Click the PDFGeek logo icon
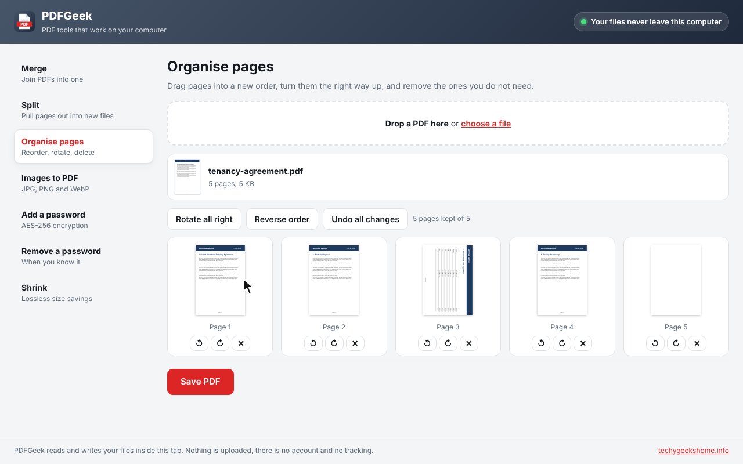This screenshot has height=464, width=743. pos(24,21)
